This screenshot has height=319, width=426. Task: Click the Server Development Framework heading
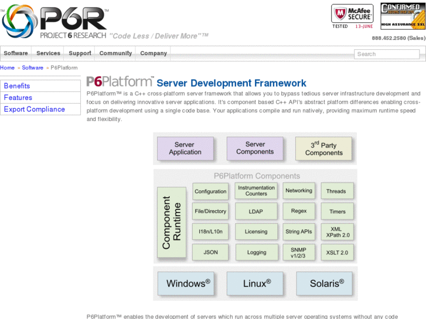(231, 83)
